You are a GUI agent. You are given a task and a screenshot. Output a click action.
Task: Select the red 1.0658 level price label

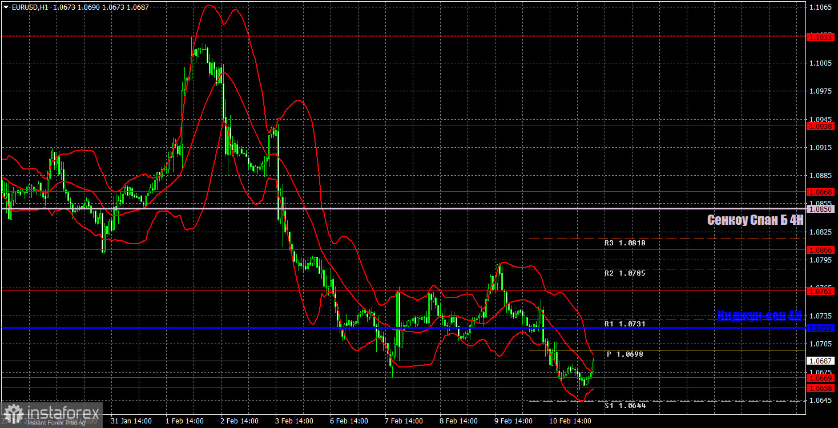click(821, 388)
